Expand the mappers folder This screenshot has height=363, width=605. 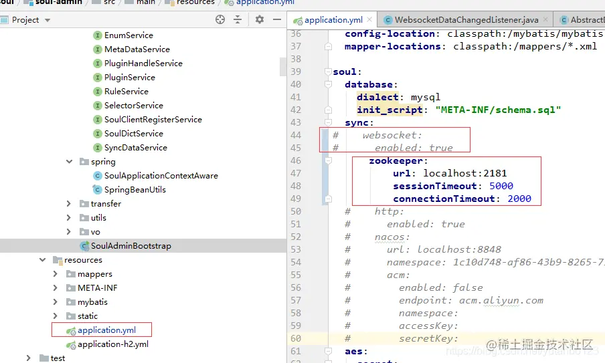click(55, 274)
